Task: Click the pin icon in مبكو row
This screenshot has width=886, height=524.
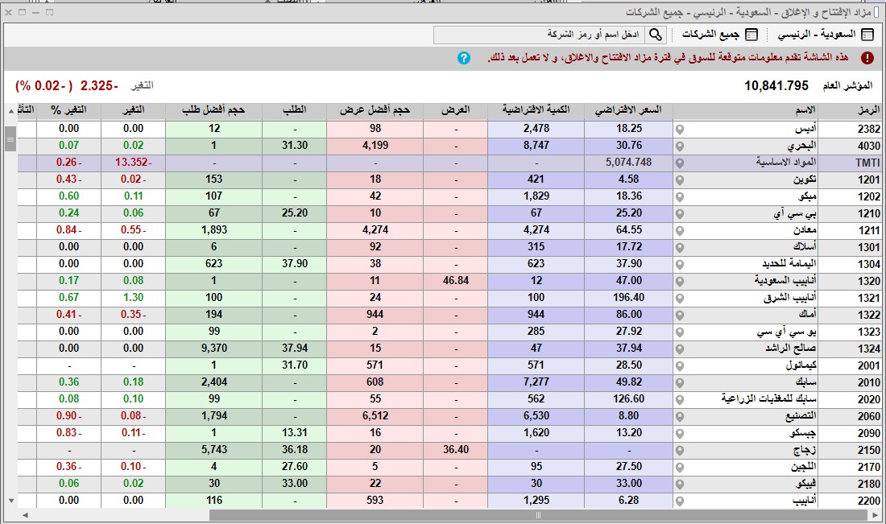Action: click(680, 197)
